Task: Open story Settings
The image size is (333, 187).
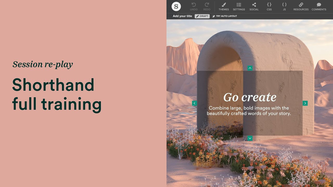Action: (239, 6)
